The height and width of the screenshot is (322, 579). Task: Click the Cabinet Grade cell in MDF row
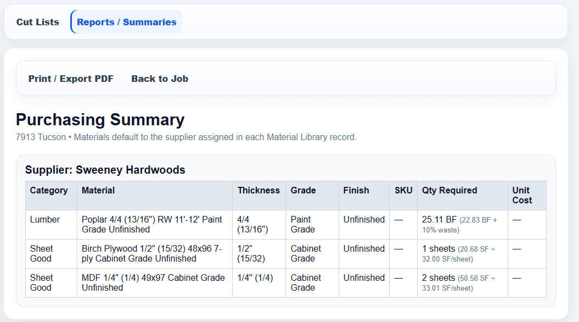coord(312,283)
